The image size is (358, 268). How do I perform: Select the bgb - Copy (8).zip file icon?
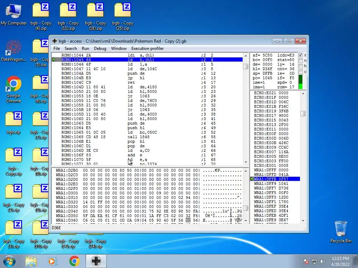40,162
